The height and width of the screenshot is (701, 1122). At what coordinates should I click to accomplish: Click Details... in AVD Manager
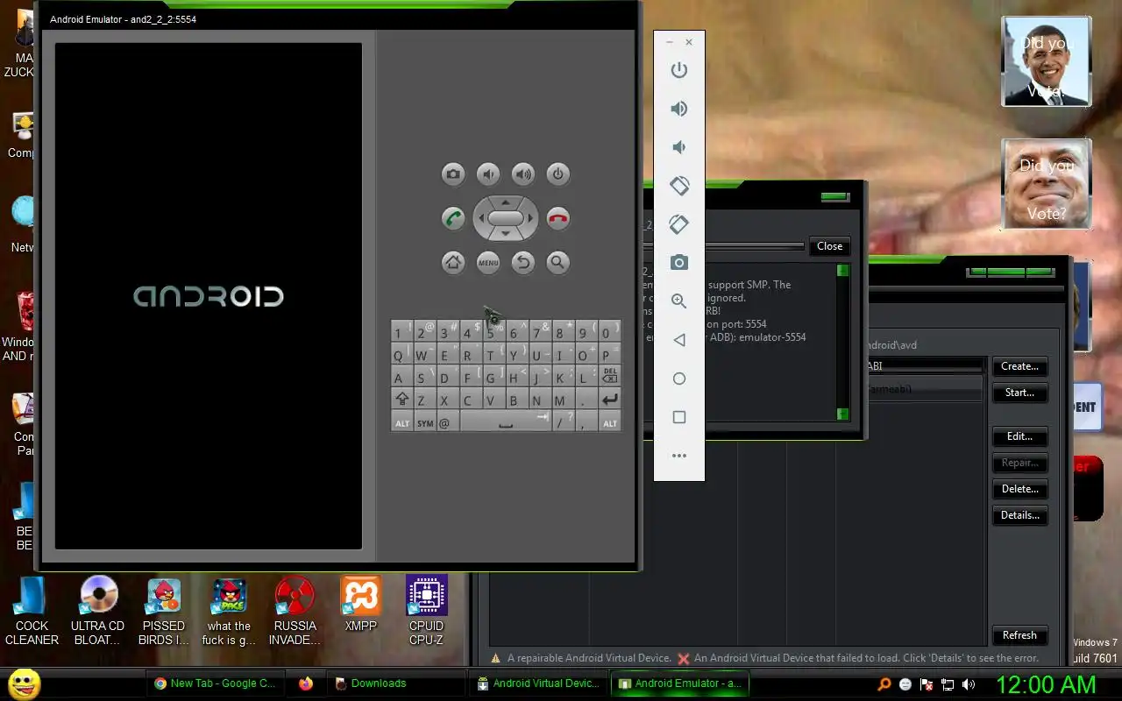(1019, 515)
